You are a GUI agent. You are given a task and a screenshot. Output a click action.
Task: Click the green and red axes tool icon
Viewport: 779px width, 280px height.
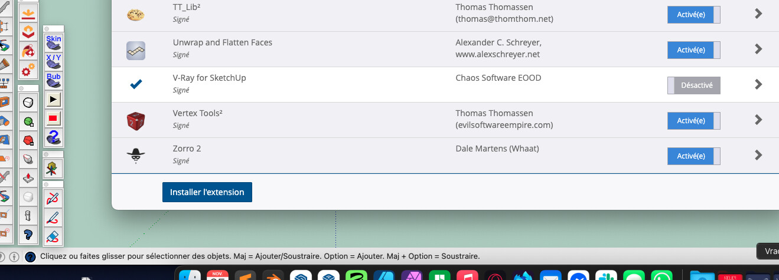[x=53, y=169]
